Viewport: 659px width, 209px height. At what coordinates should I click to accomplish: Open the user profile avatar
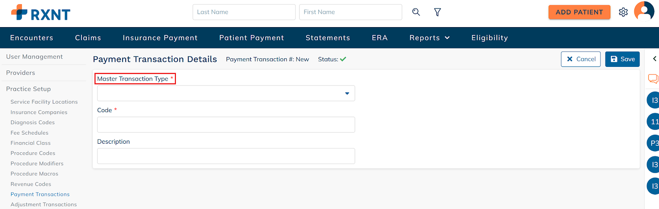(x=644, y=11)
